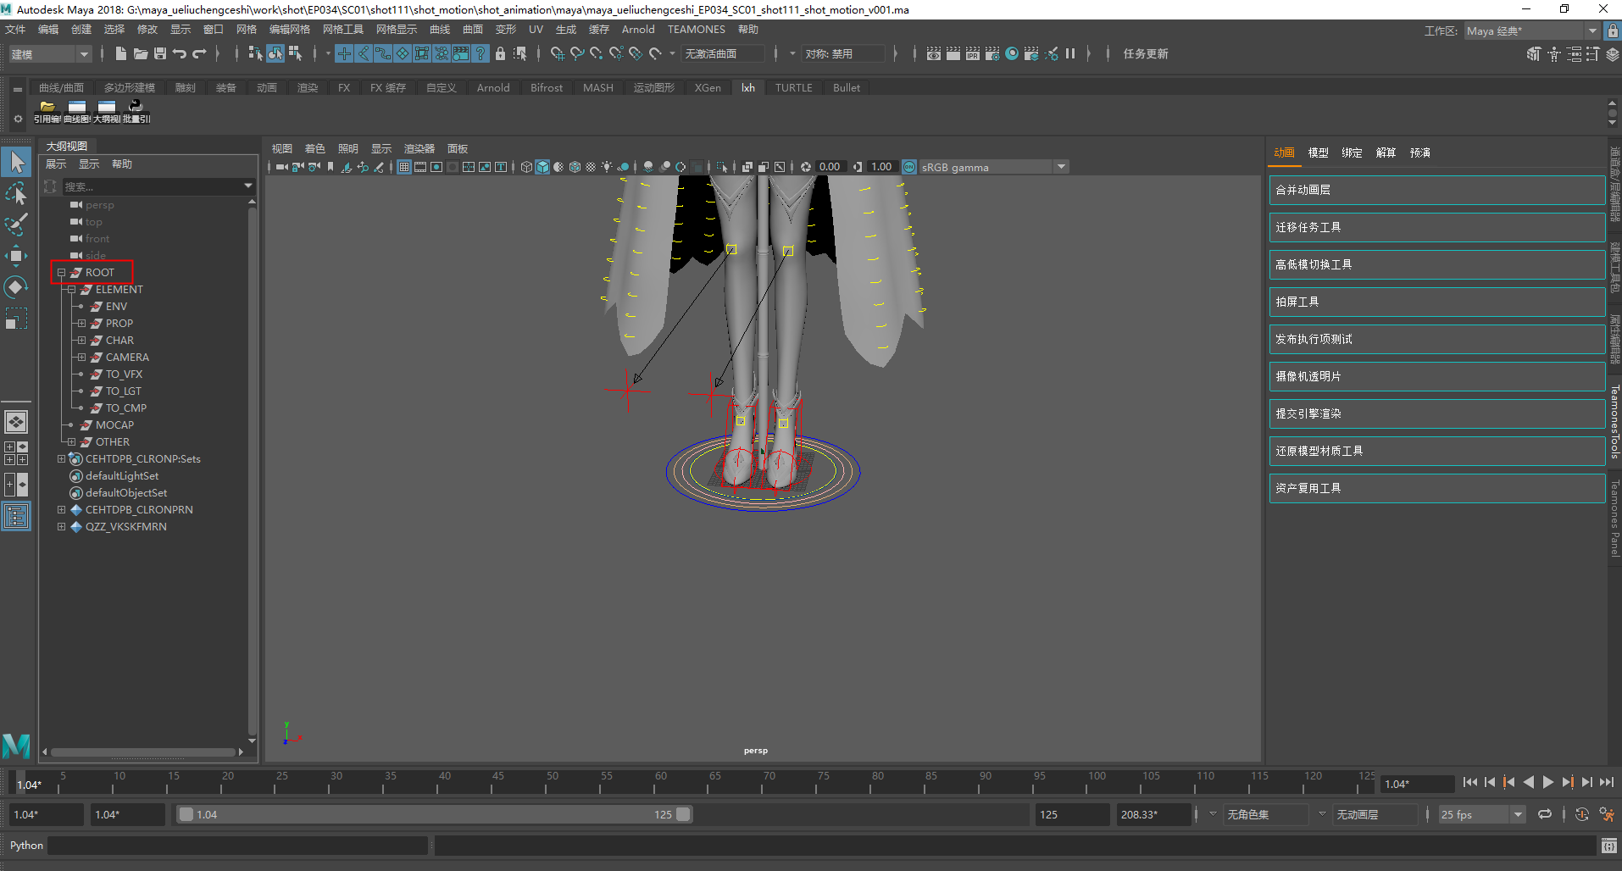
Task: Click the Open Render View clapperboard icon
Action: (x=933, y=53)
